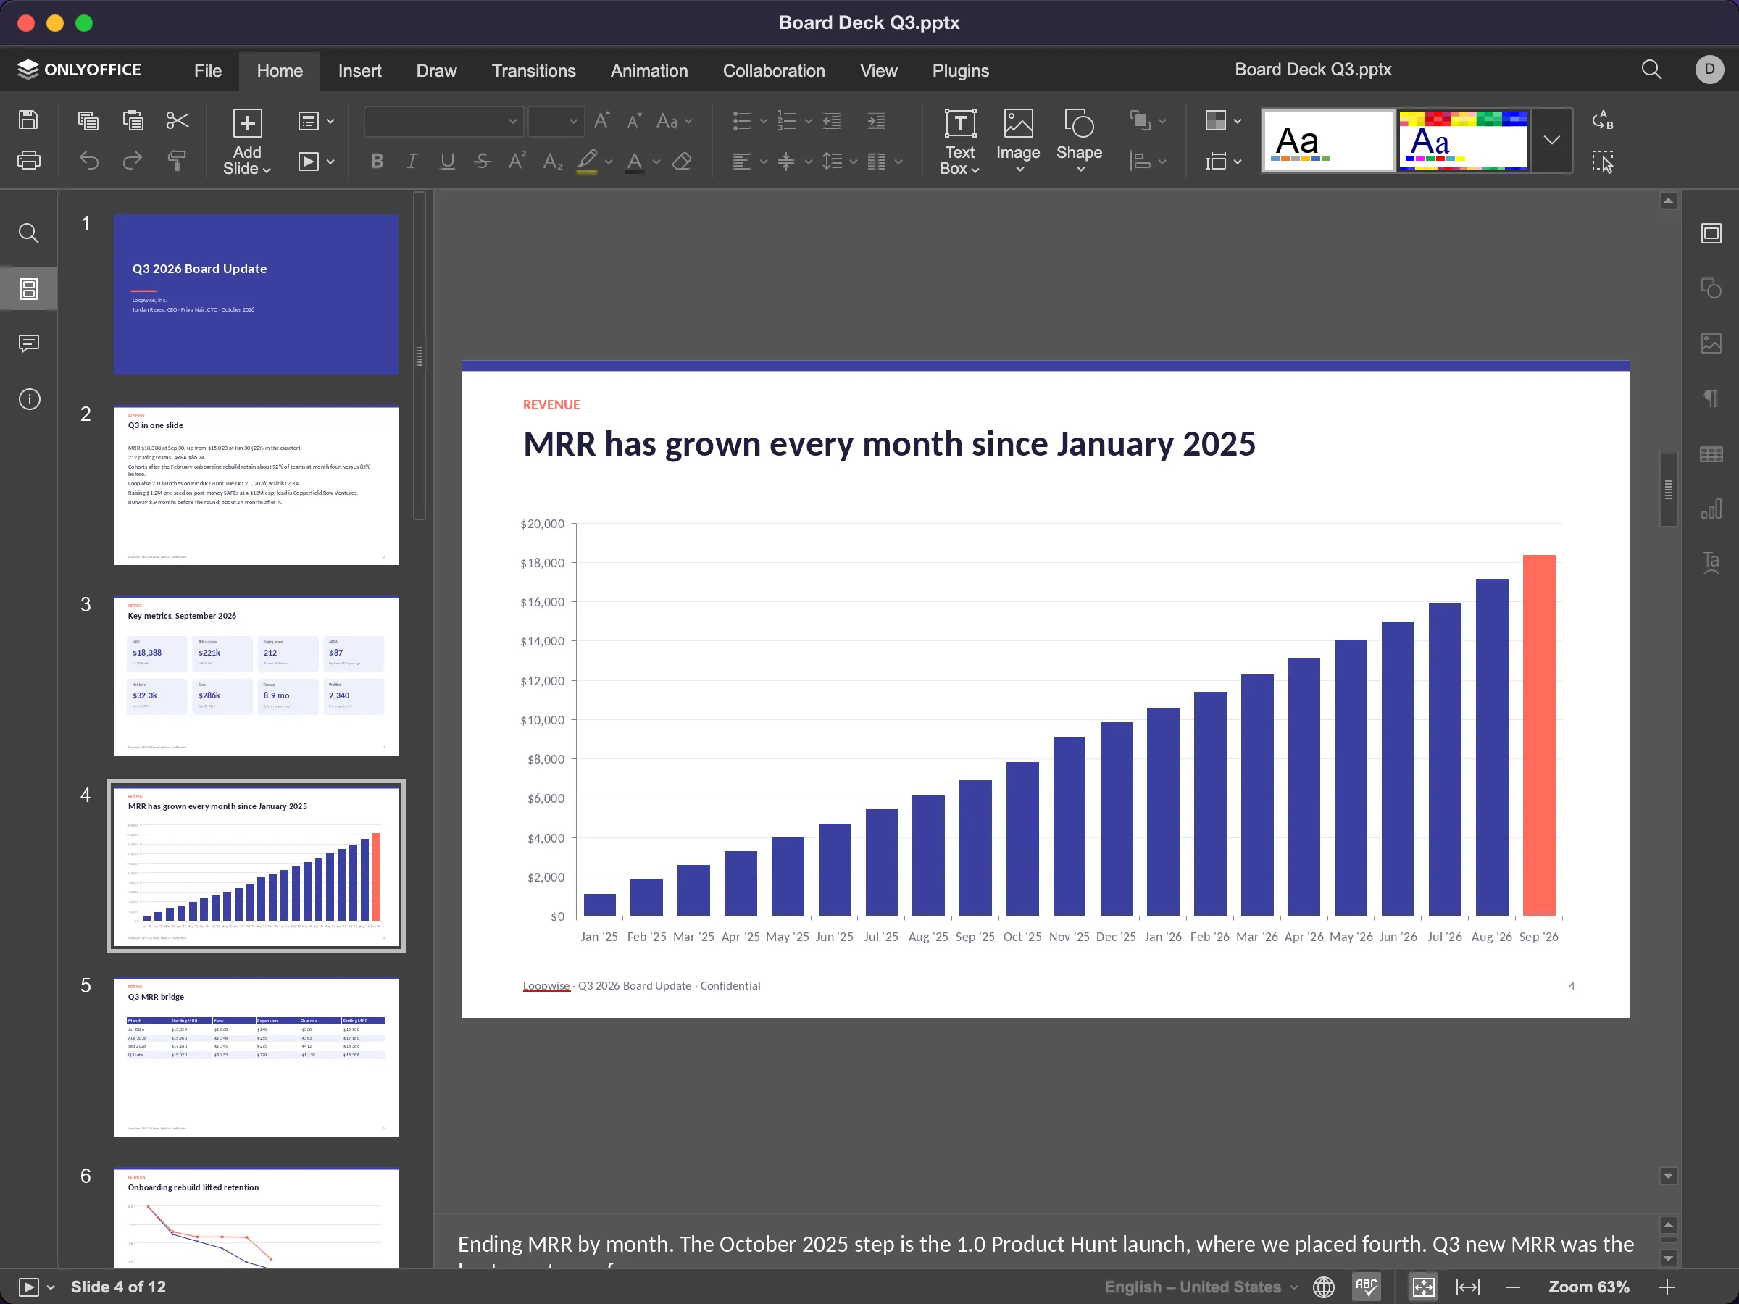Click the Image button
The image size is (1739, 1304).
pos(1017,142)
